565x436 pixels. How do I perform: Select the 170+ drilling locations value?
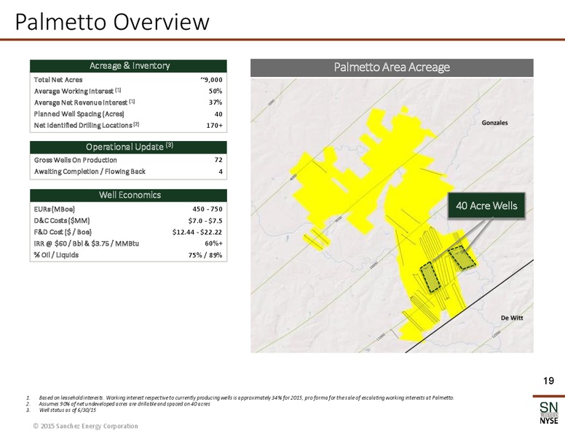[214, 125]
